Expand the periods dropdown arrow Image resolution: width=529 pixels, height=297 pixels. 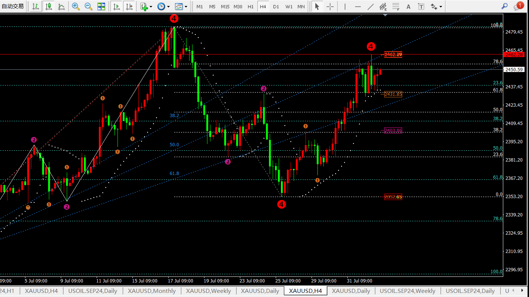[x=168, y=7]
